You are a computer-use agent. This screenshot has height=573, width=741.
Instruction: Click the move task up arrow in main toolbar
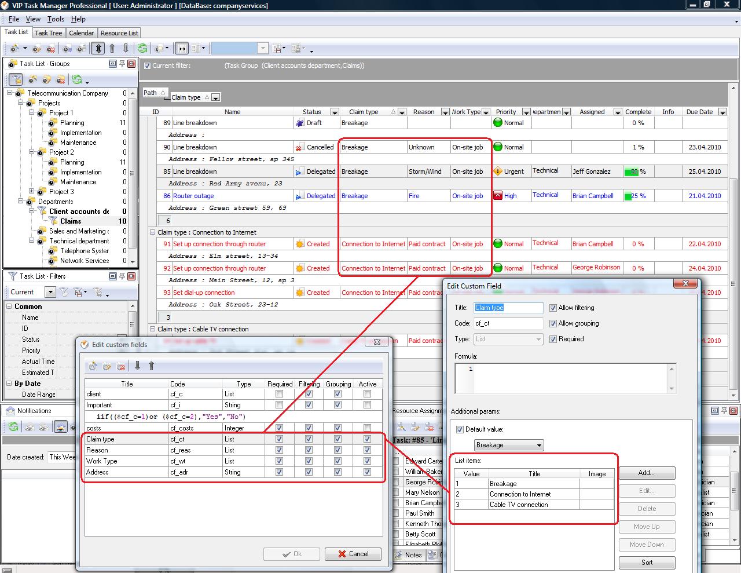pyautogui.click(x=112, y=49)
